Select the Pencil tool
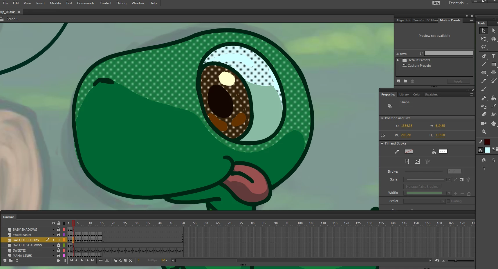Screen dimensions: 498x269 pos(483,81)
